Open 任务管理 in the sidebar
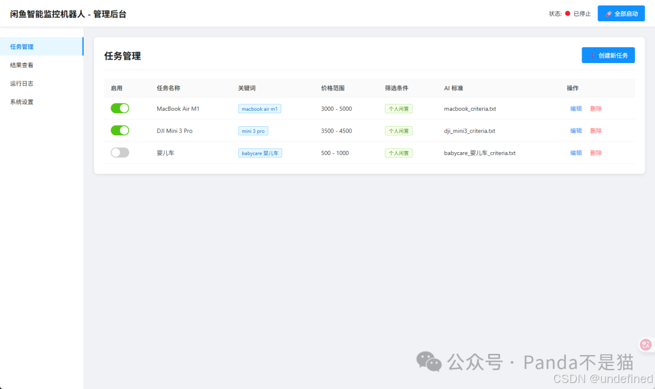The height and width of the screenshot is (389, 655). [42, 46]
